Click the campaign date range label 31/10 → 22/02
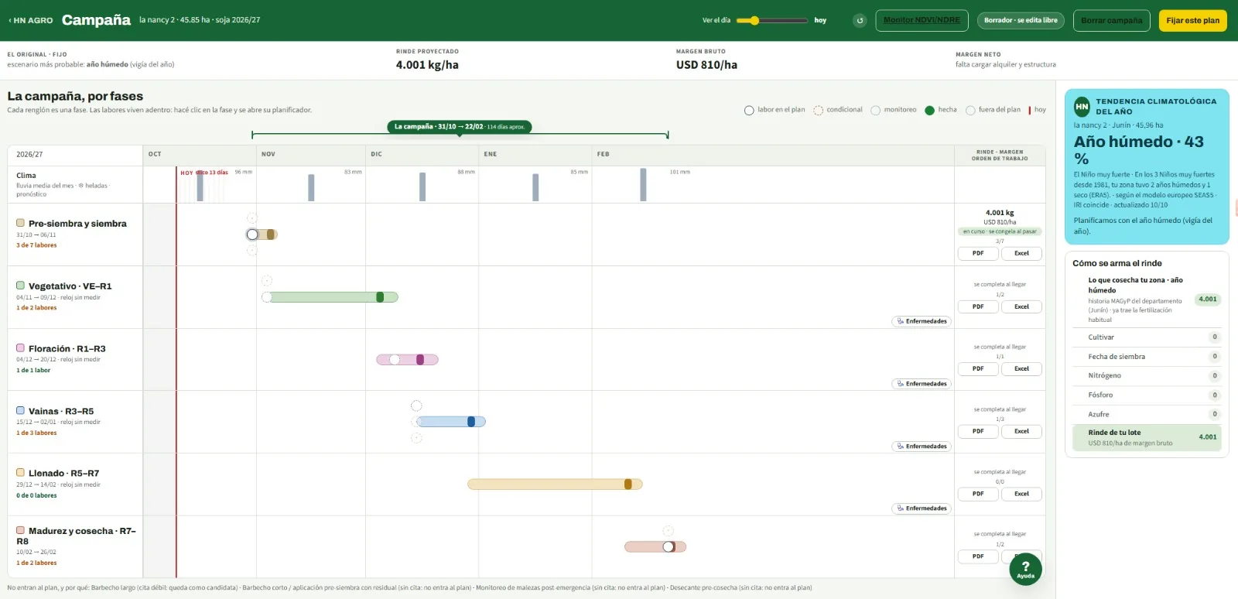Viewport: 1238px width, 599px height. (460, 127)
